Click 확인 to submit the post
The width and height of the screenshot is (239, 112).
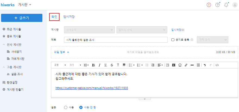point(54,17)
